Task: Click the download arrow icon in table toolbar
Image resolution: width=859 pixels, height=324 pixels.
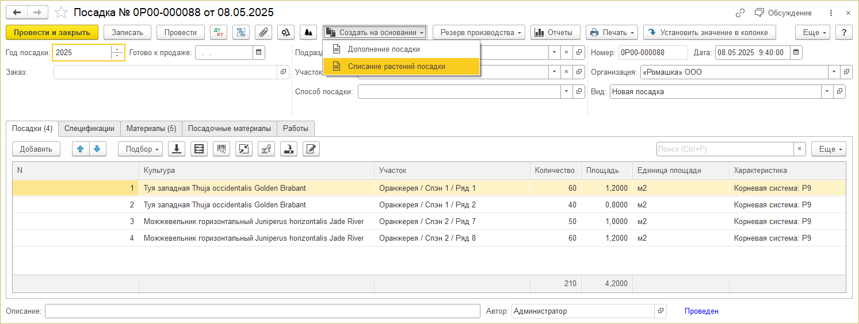Action: click(177, 149)
